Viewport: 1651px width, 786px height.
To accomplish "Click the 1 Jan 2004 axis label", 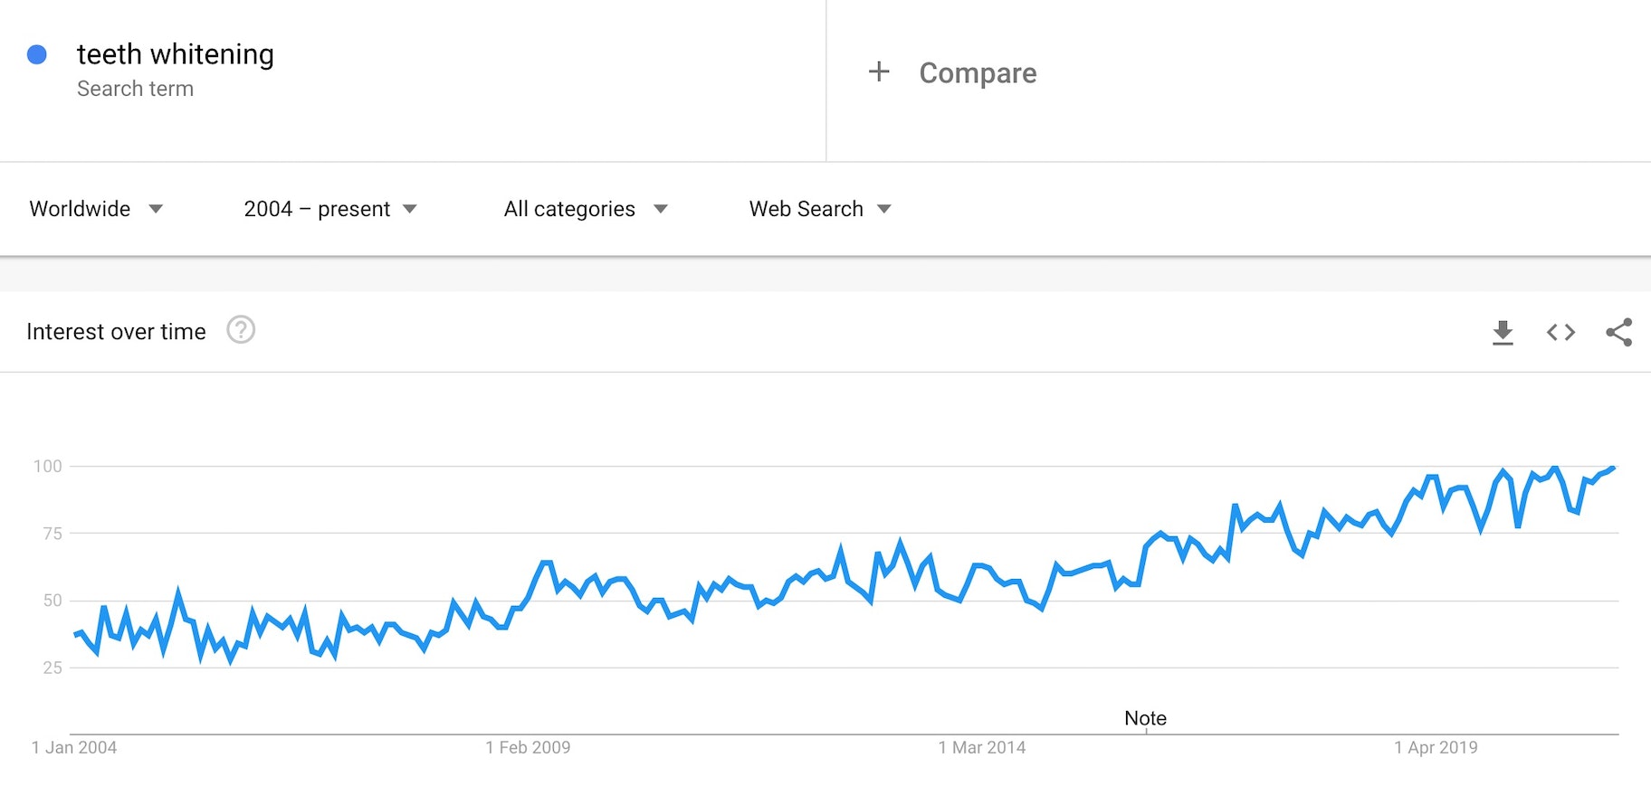I will [74, 747].
